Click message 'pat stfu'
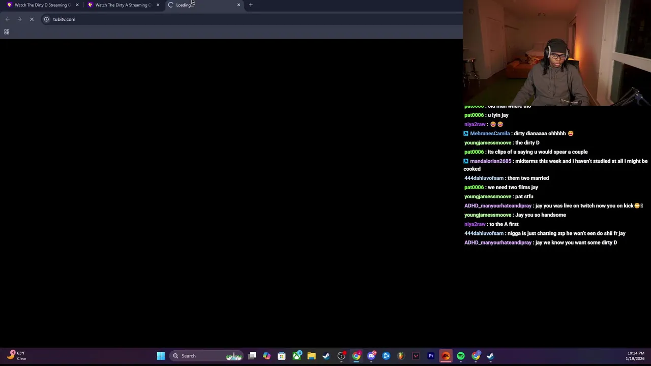 (x=524, y=197)
